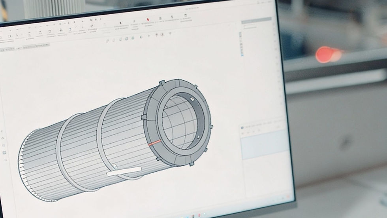This screenshot has width=387, height=218.
Task: Click the red icon in the ribbon toolbar
Action: tap(148, 19)
